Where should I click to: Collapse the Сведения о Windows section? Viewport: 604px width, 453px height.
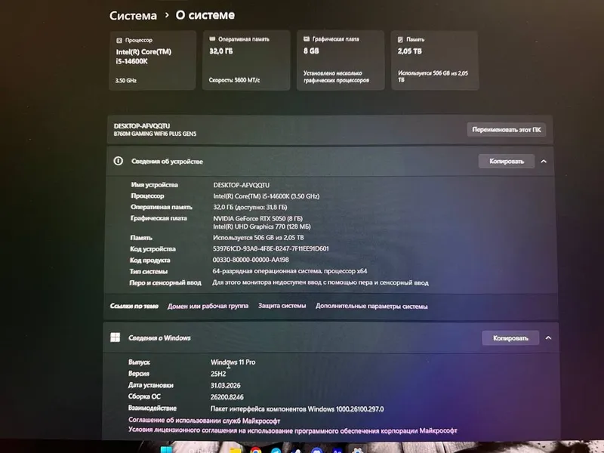[x=548, y=337]
